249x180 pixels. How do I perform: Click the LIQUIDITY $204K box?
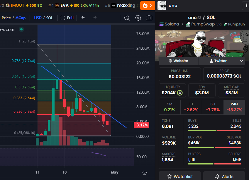tap(172, 90)
